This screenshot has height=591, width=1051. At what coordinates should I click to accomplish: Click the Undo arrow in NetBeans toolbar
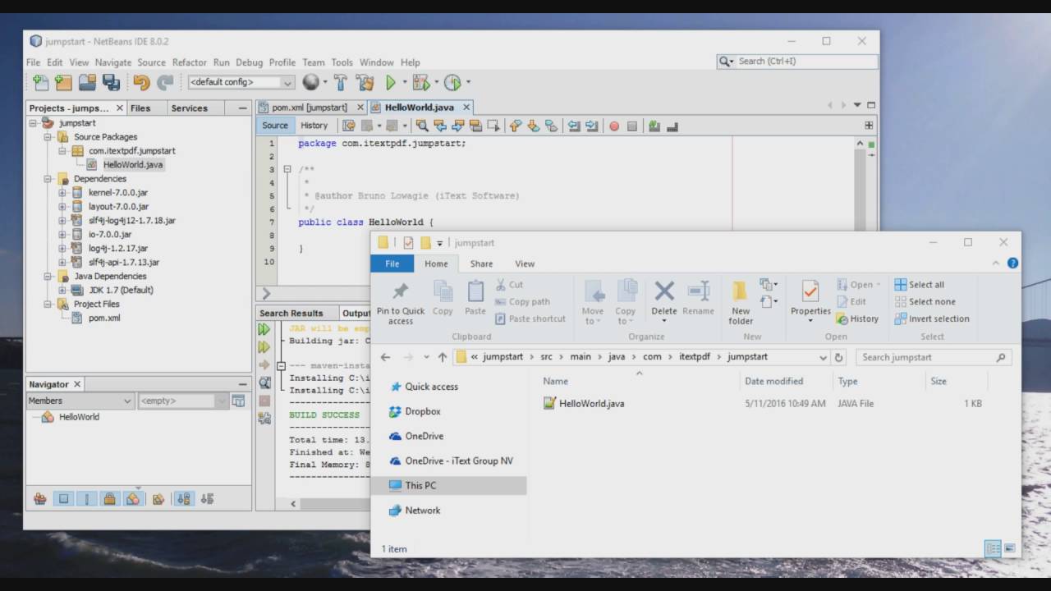[141, 82]
